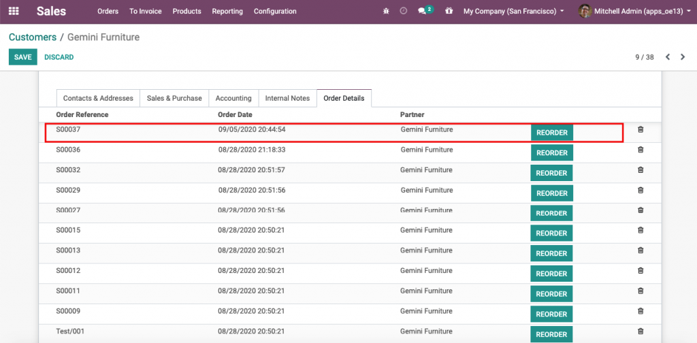Open the Orders menu
The image size is (697, 343).
pos(108,11)
